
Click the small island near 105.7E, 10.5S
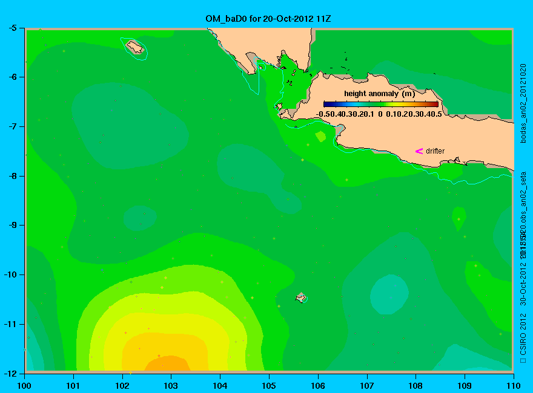click(x=301, y=297)
